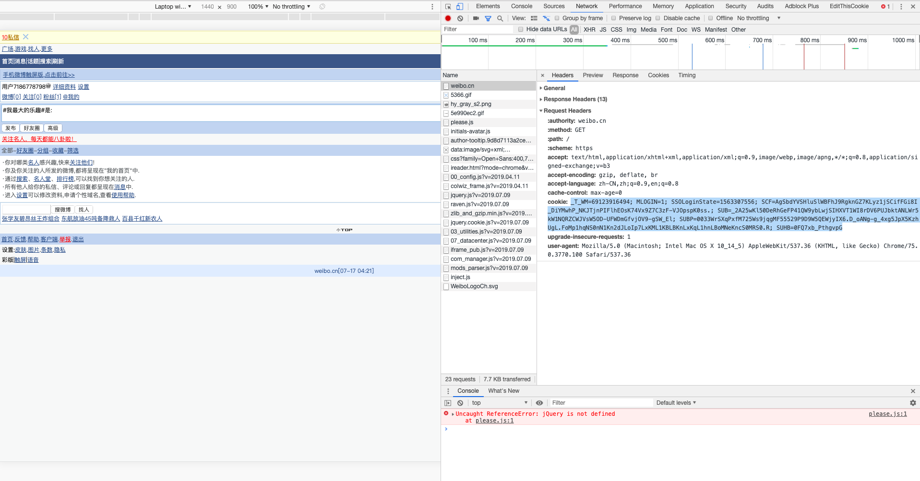Click the viewport width 1440 field
Viewport: 920px width, 481px height.
(x=207, y=7)
